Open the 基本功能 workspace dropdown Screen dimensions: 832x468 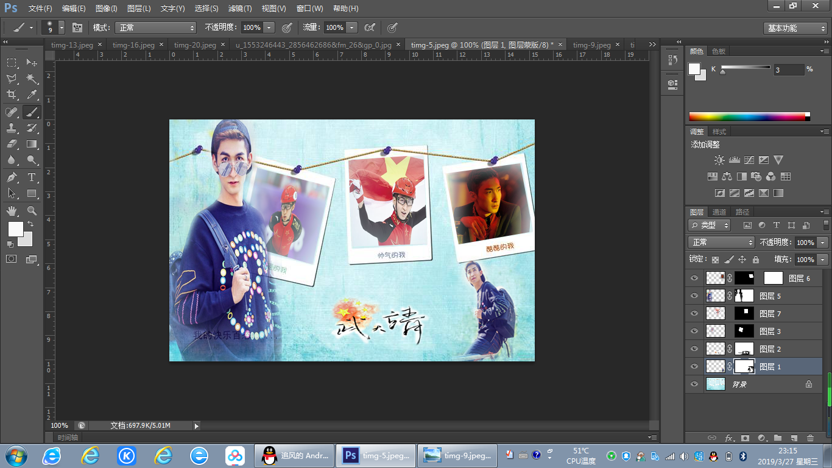pos(795,28)
